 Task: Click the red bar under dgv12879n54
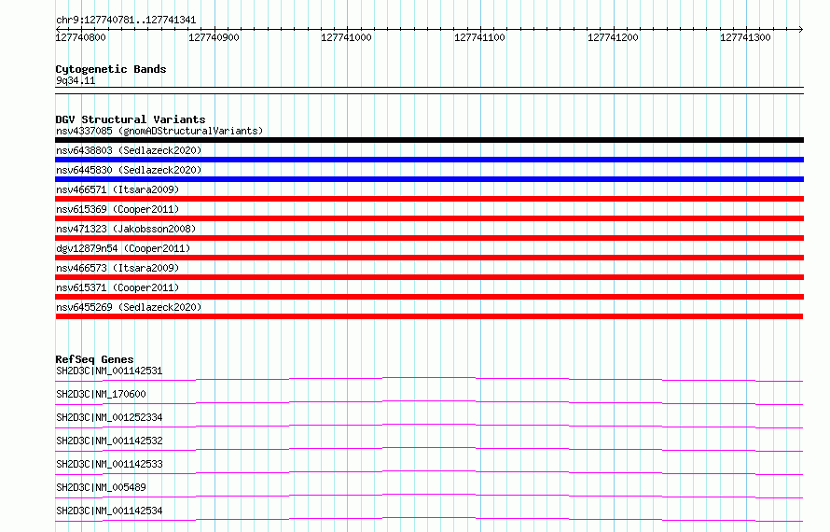[x=429, y=258]
